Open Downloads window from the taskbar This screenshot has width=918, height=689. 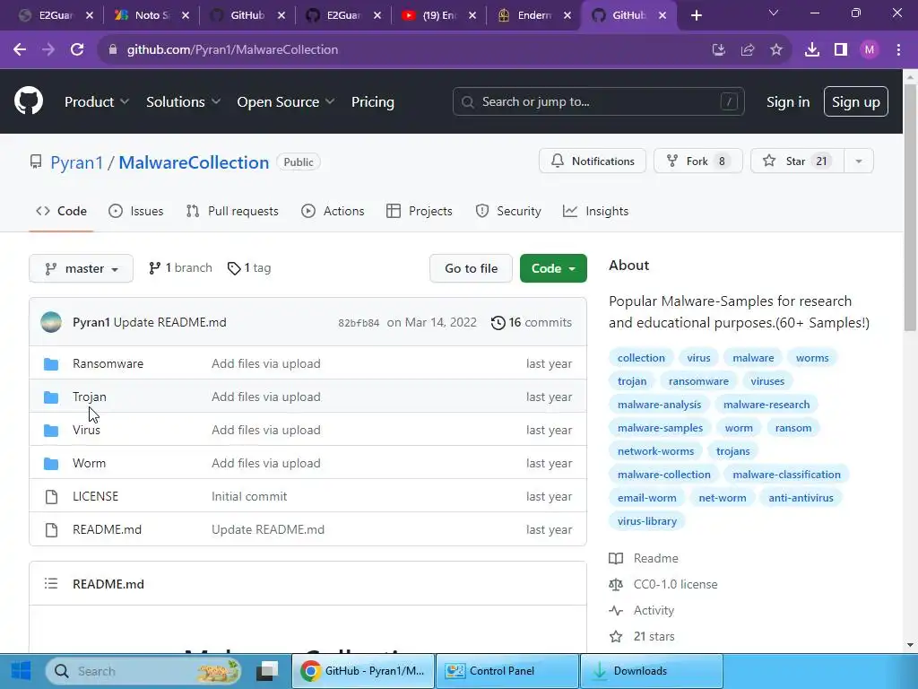(652, 671)
